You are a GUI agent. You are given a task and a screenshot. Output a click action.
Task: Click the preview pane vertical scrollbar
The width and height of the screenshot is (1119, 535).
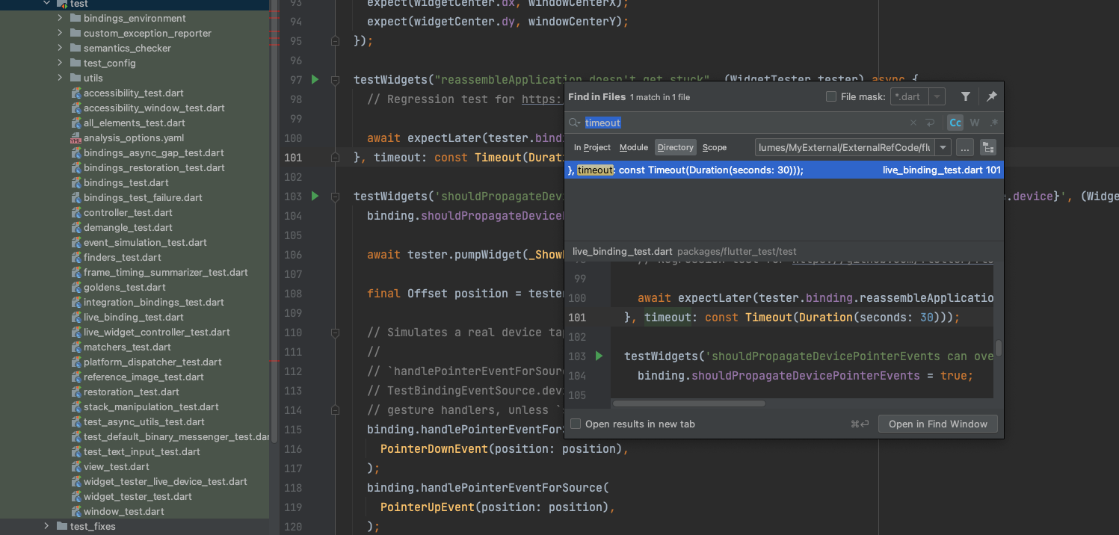pos(998,347)
